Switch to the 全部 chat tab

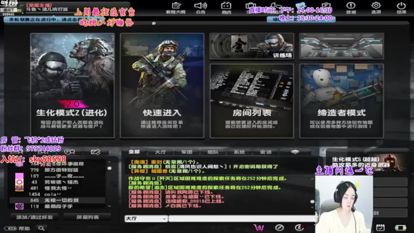(x=134, y=152)
